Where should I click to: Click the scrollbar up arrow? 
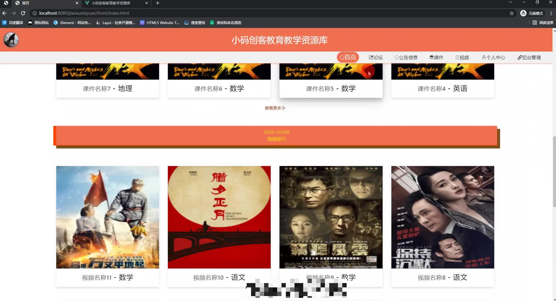point(554,30)
